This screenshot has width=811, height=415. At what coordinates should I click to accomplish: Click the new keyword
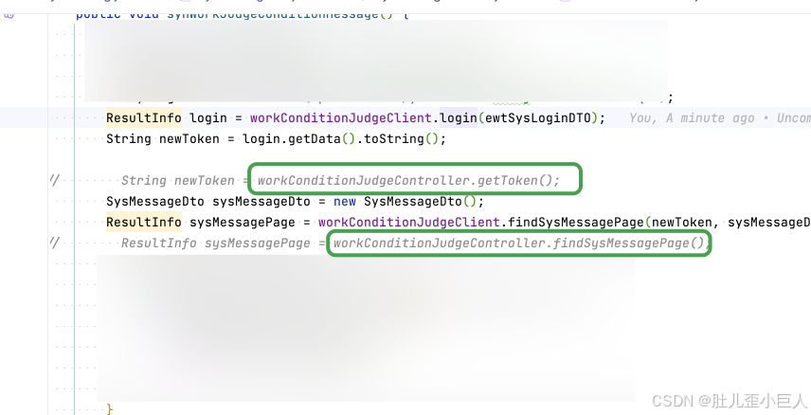(x=345, y=201)
